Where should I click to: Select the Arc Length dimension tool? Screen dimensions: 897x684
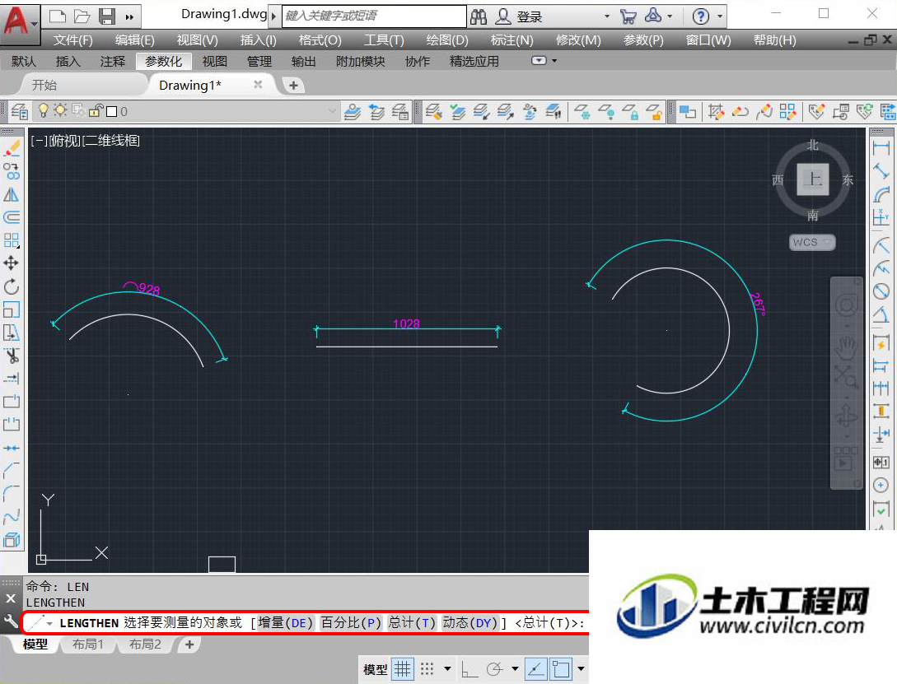(881, 194)
